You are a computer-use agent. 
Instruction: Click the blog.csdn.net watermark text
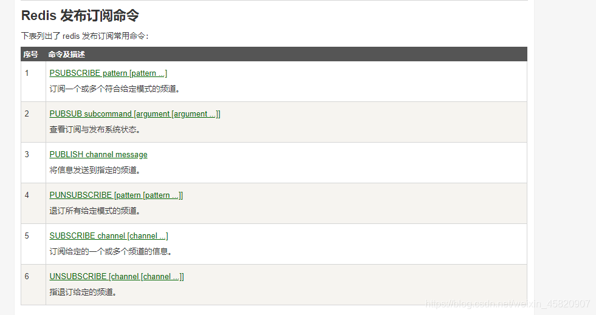coord(507,303)
